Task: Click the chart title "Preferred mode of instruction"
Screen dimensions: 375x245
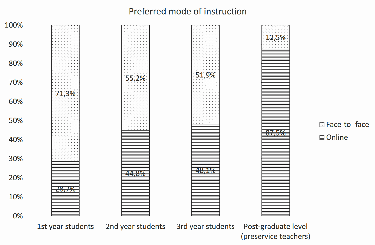Action: tap(187, 11)
